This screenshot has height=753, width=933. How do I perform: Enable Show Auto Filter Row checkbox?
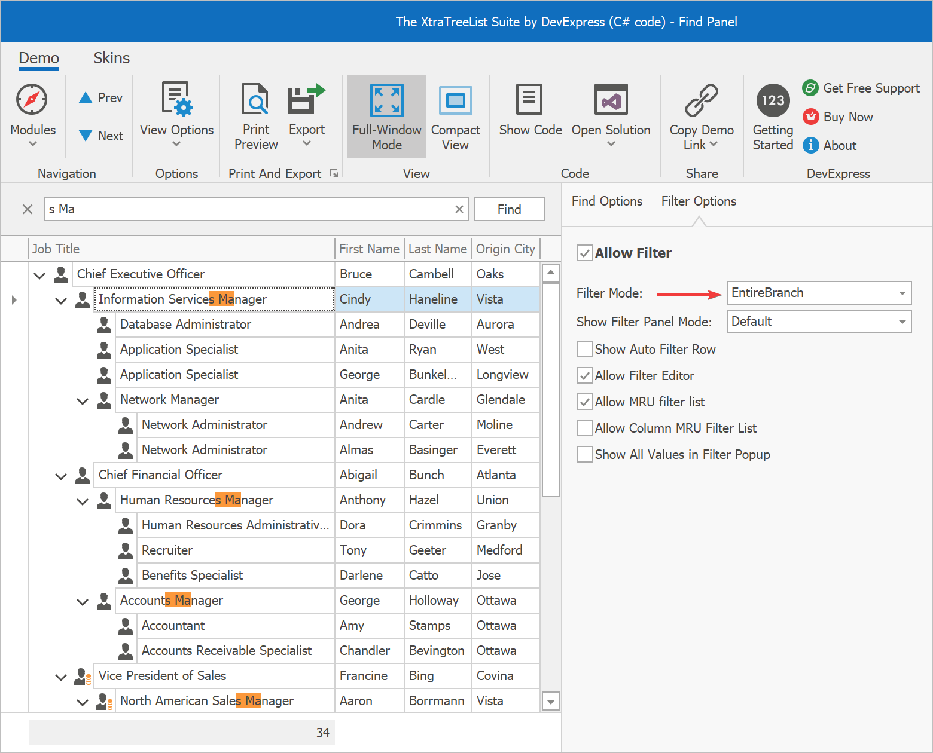point(585,349)
